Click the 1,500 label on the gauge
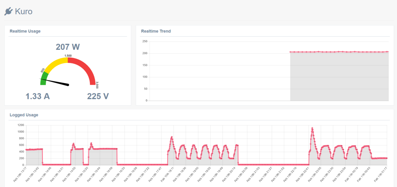The image size is (397, 187). [x=68, y=56]
